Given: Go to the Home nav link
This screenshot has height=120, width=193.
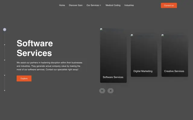Looking at the screenshot, I should point(62,5).
